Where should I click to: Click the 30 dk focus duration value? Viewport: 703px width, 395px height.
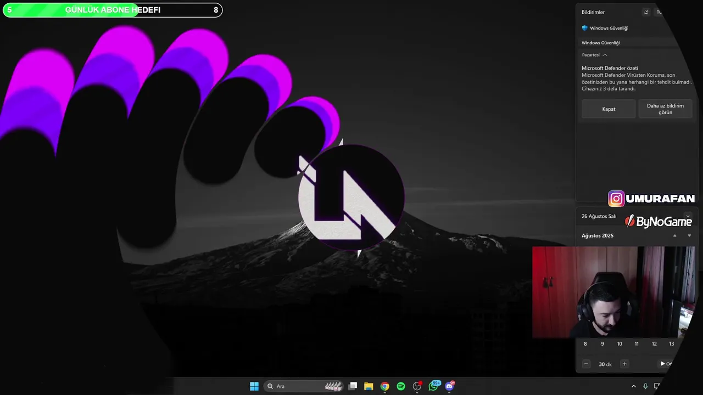[605, 364]
